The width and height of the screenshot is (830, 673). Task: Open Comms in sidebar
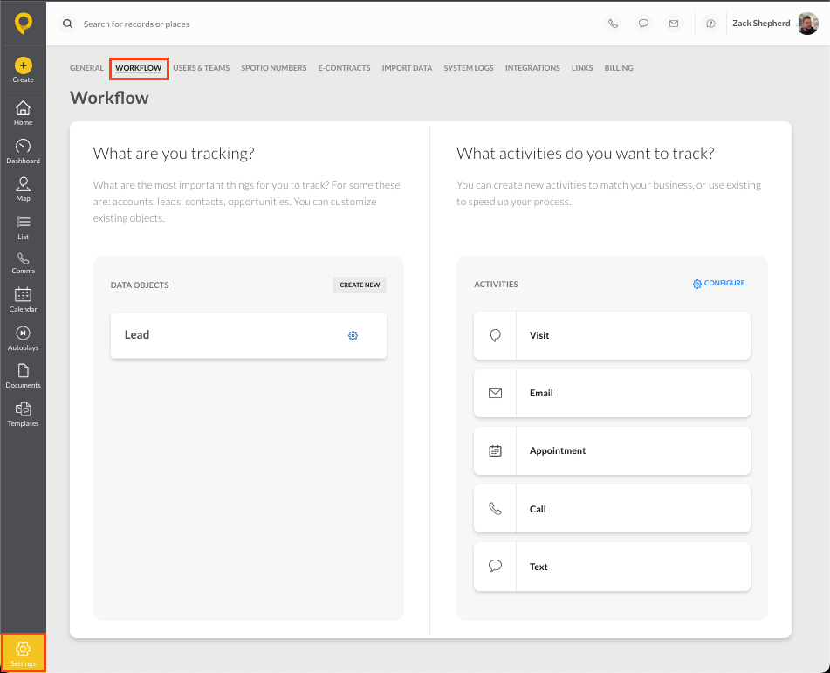point(24,263)
